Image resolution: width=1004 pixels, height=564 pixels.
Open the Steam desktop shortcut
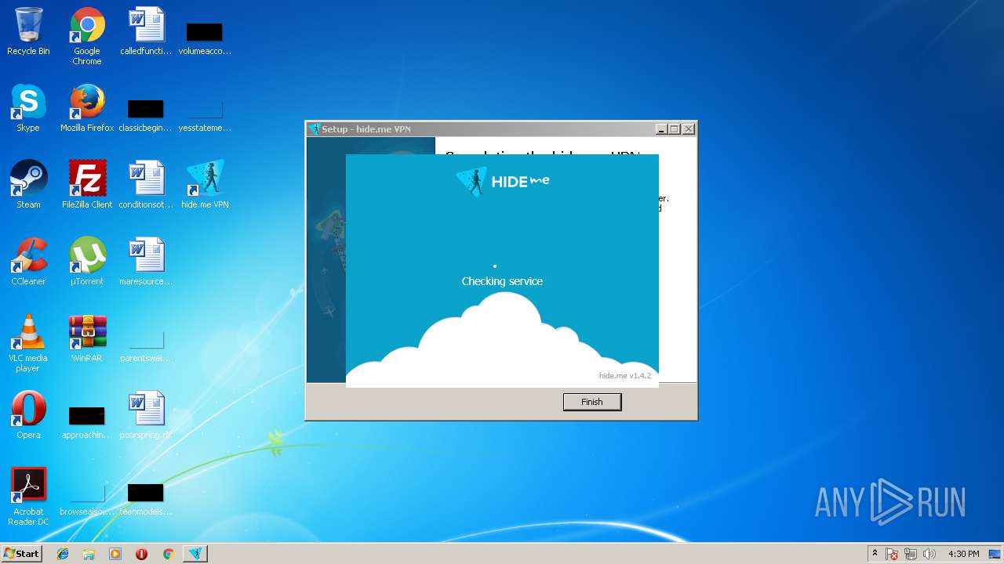(x=28, y=185)
